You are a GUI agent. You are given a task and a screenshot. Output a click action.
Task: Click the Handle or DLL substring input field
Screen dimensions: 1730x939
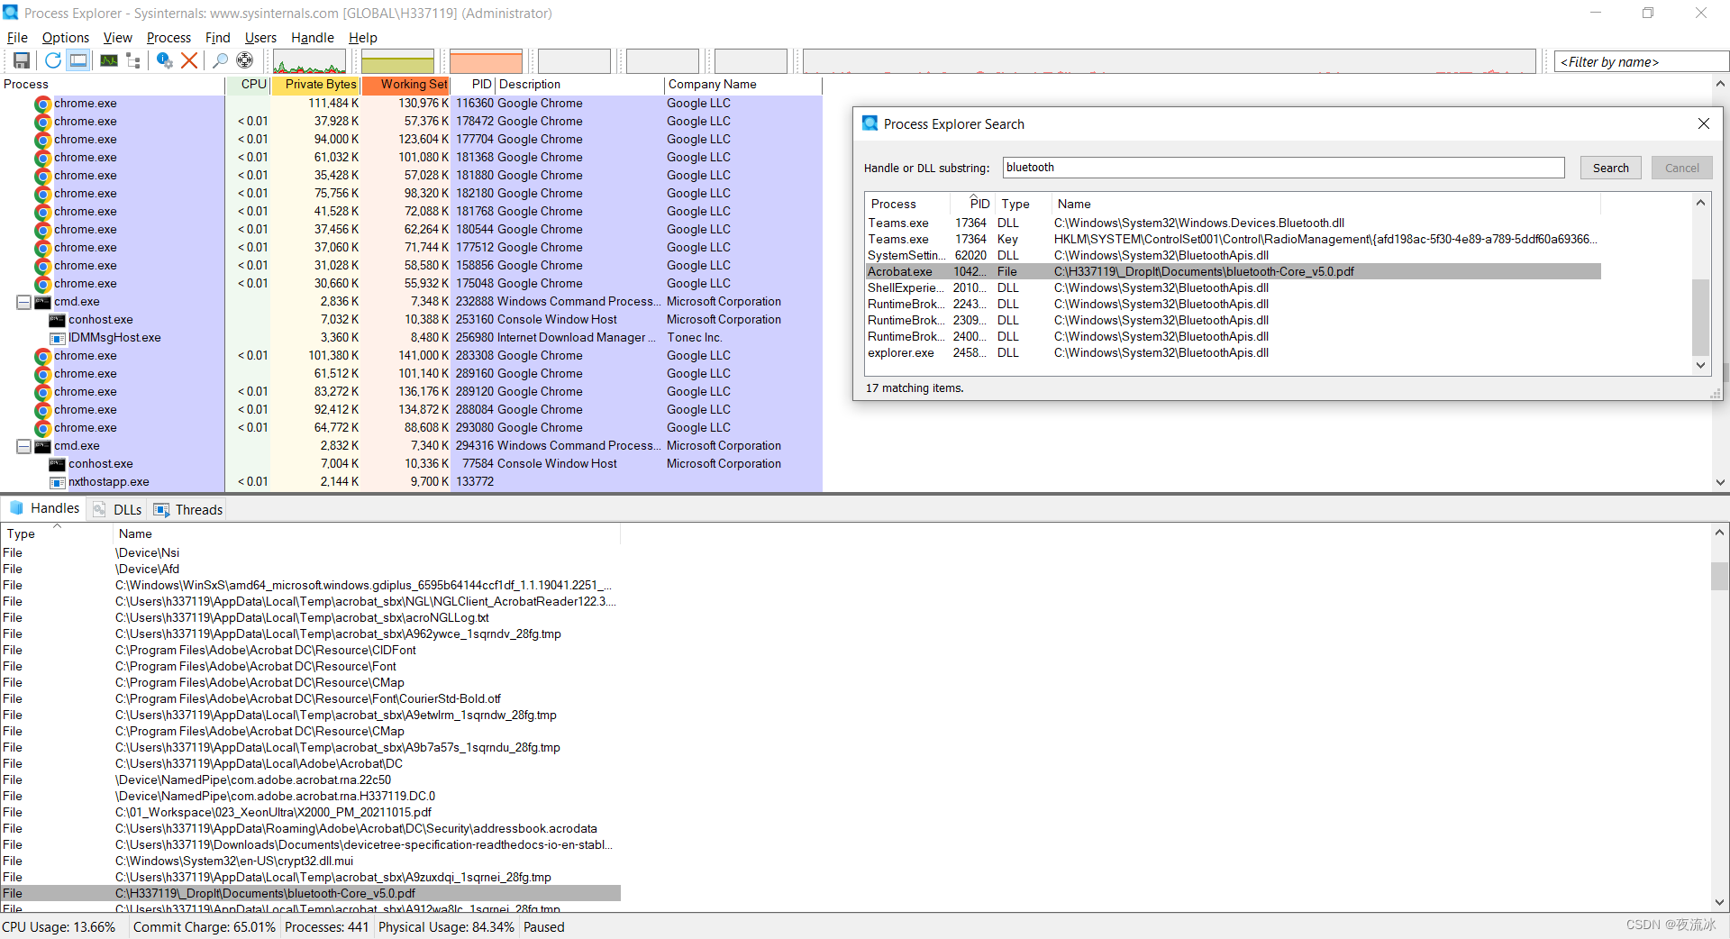click(1283, 168)
